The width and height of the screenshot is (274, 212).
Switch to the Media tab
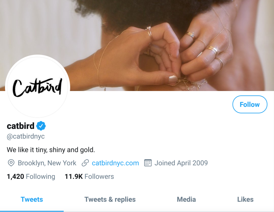(186, 199)
